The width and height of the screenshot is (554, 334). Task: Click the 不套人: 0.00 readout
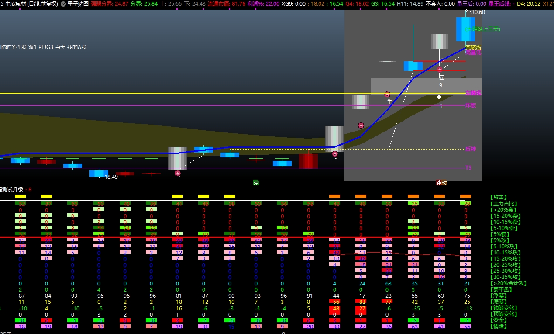440,3
